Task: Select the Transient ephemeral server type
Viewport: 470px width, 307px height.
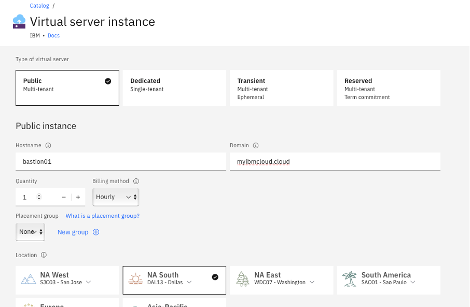Action: (282, 88)
